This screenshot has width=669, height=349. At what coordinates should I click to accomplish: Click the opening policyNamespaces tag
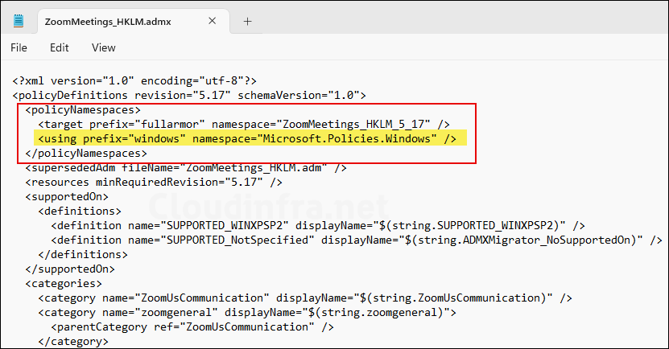(83, 110)
